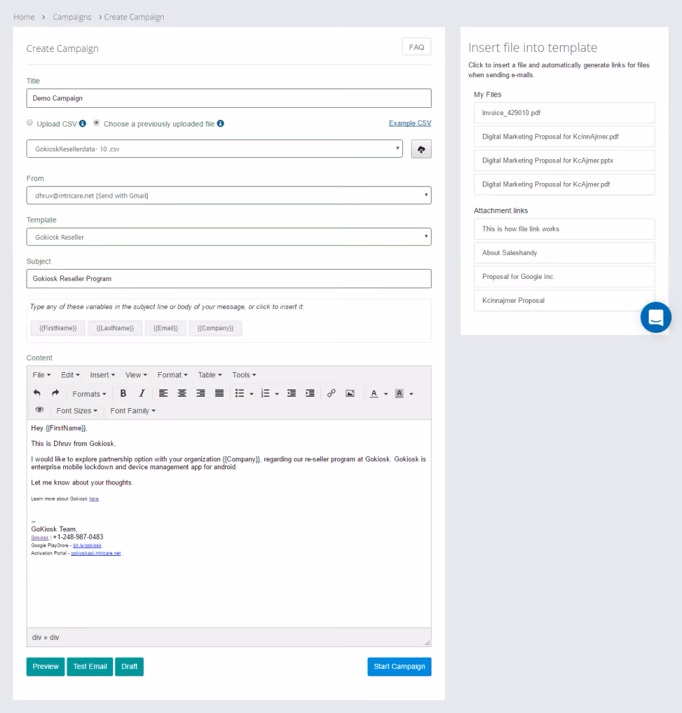The image size is (682, 713).
Task: Open the Template dropdown
Action: coord(229,237)
